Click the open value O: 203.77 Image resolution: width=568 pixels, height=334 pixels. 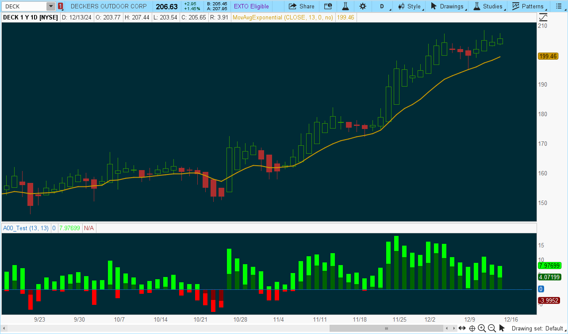click(x=107, y=17)
